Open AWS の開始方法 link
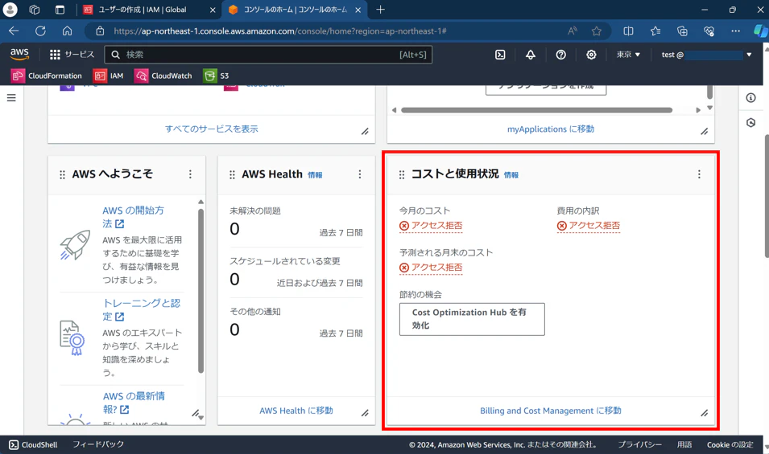 tap(134, 217)
